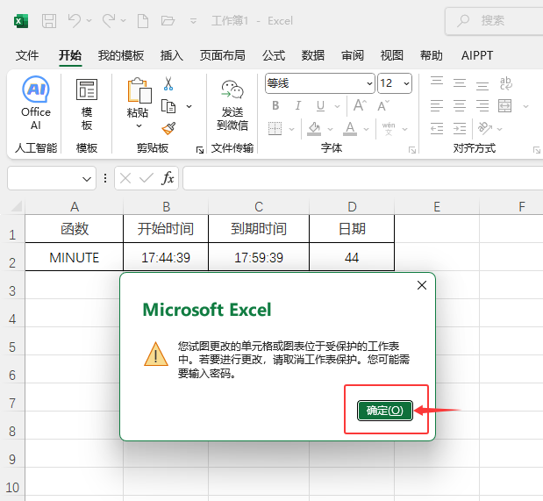Click the text orientation icon

coord(485,129)
